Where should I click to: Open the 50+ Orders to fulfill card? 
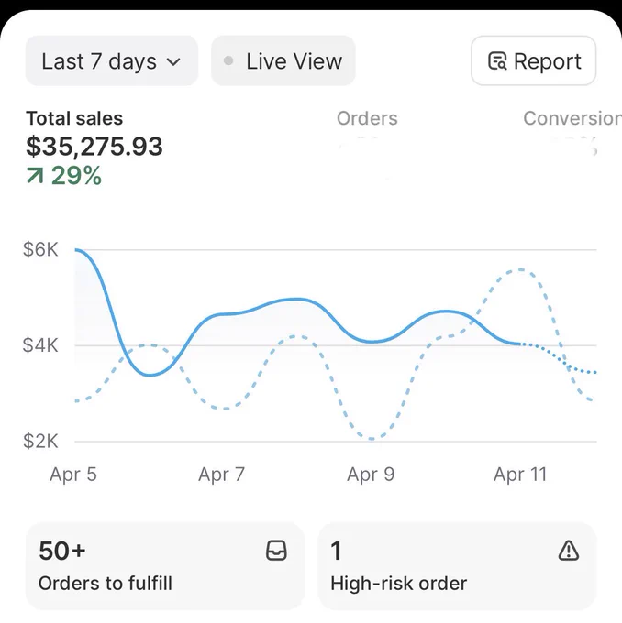[165, 566]
